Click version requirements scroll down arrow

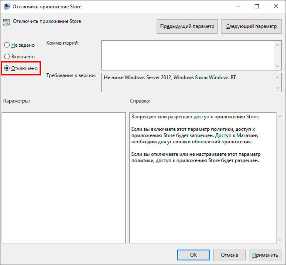[277, 88]
